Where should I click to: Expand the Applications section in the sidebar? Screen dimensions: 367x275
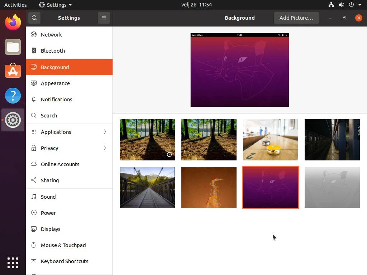(104, 132)
